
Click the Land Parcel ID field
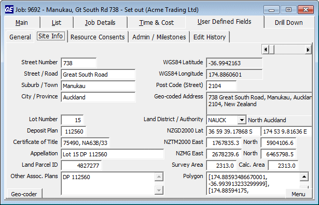click(x=81, y=165)
